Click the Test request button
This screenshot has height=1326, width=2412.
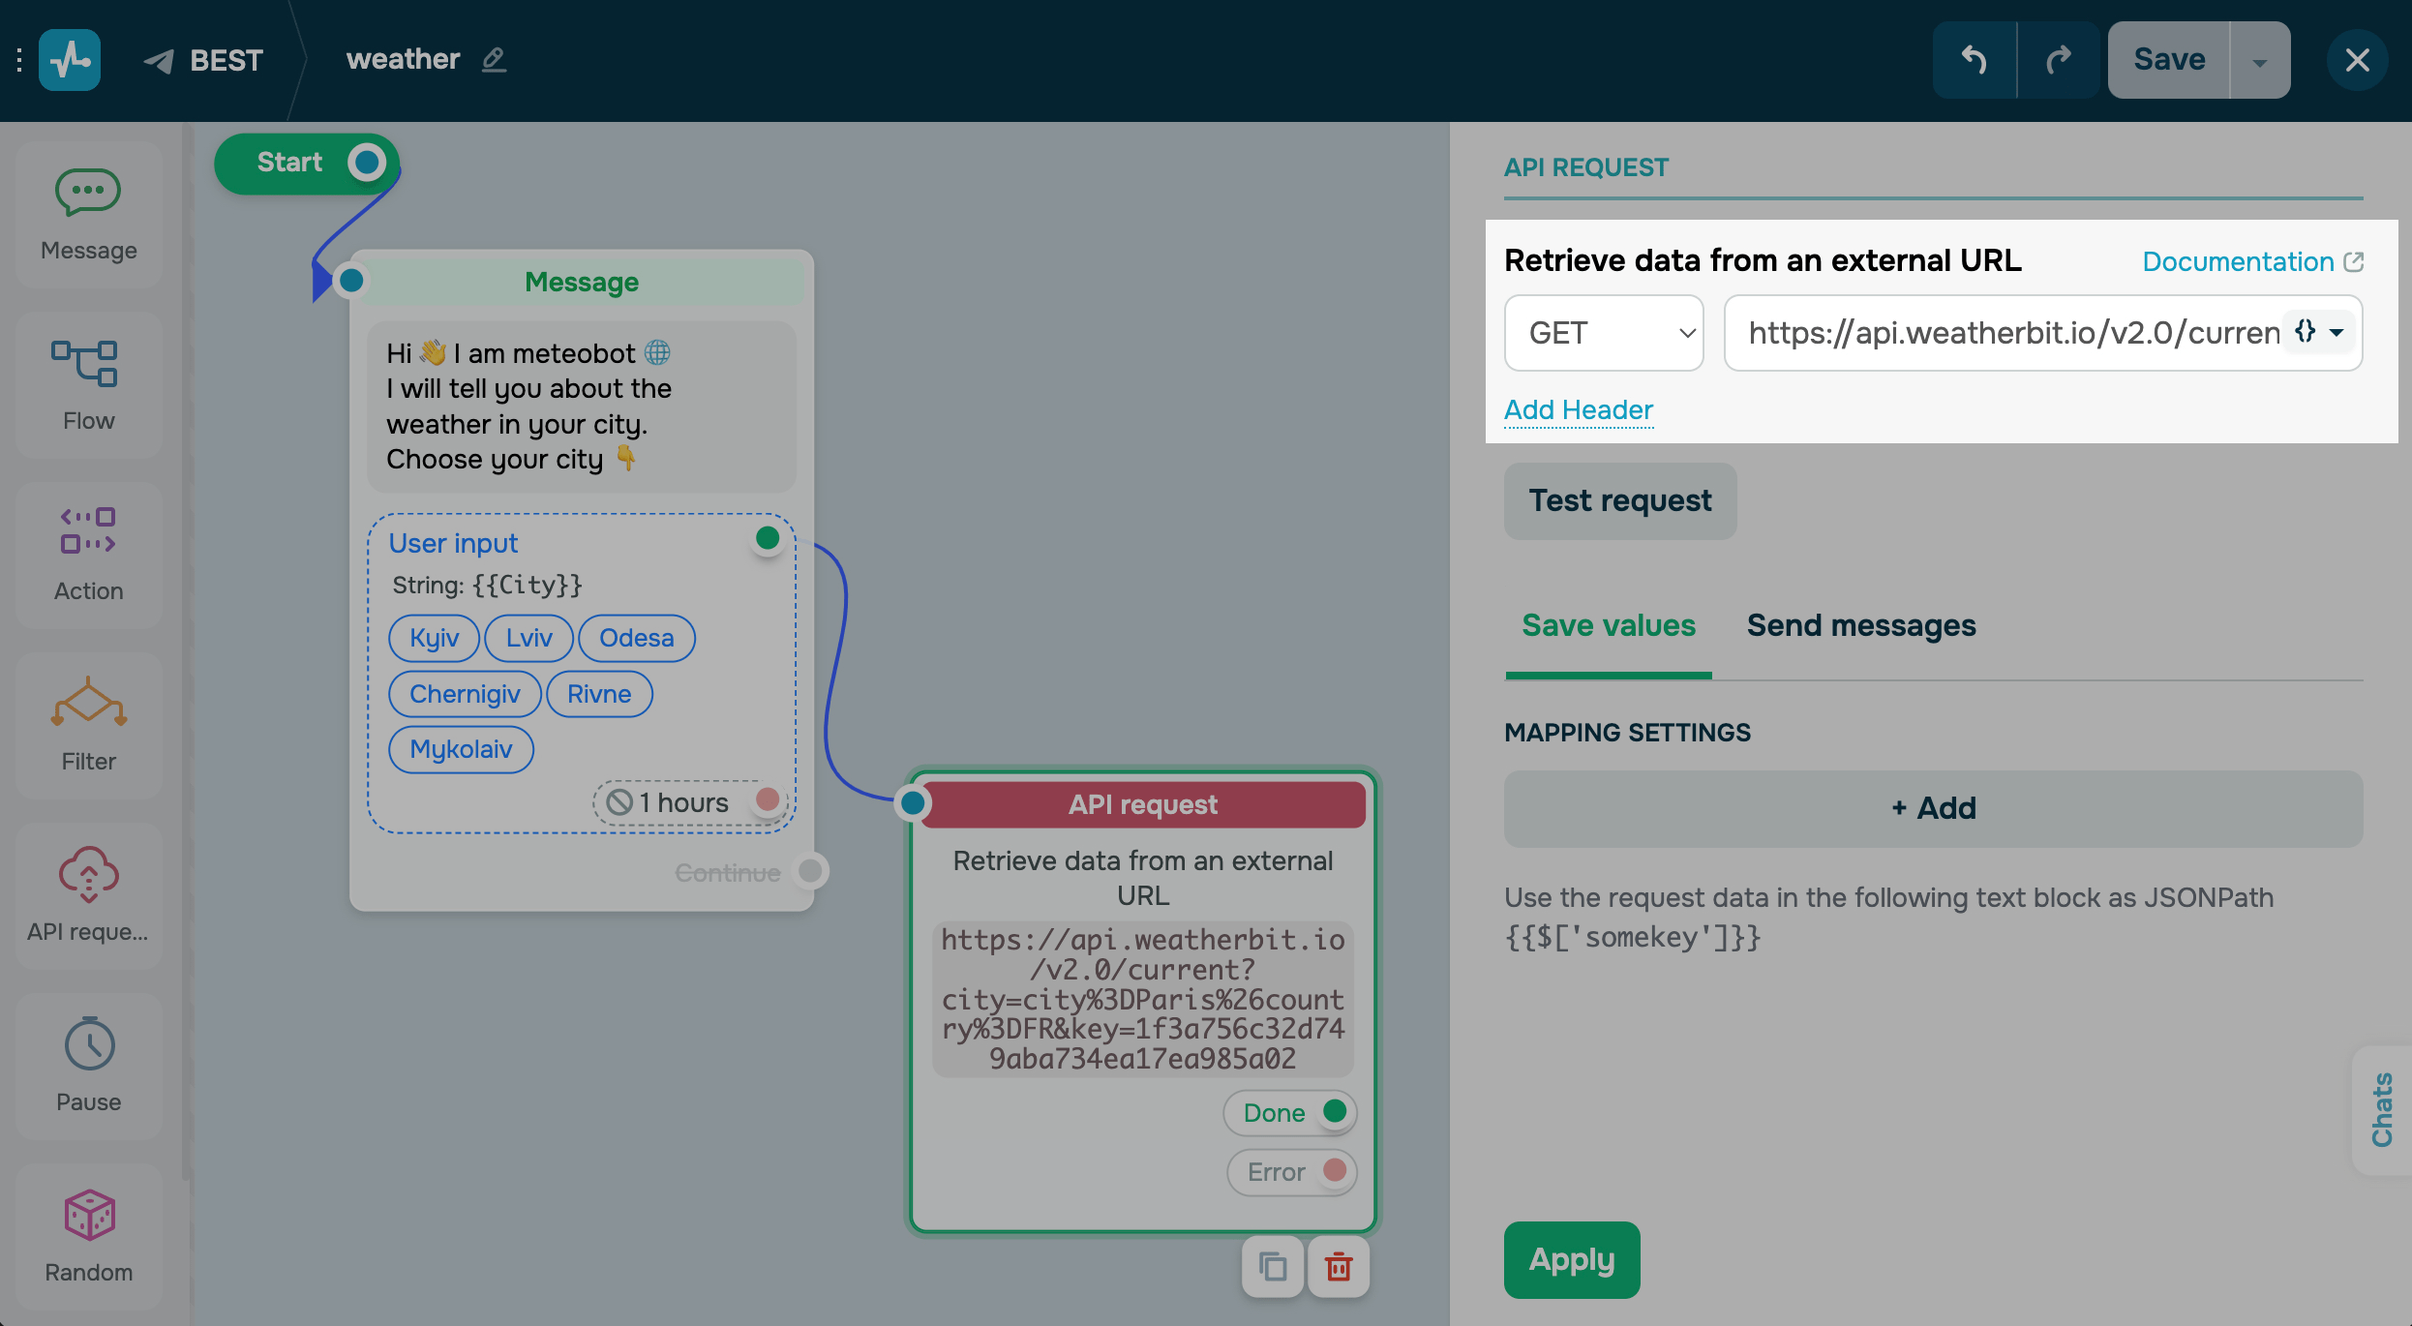(1619, 501)
